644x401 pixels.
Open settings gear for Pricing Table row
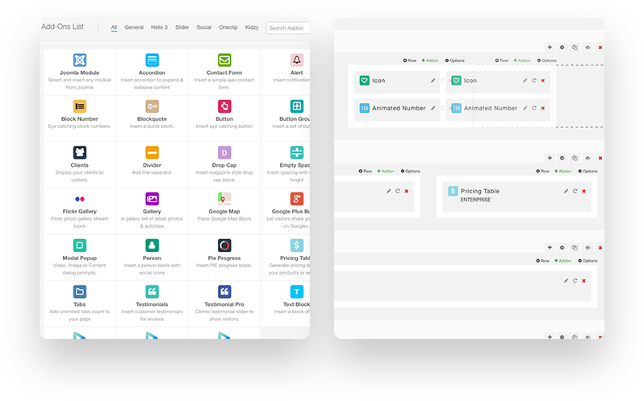tap(562, 158)
